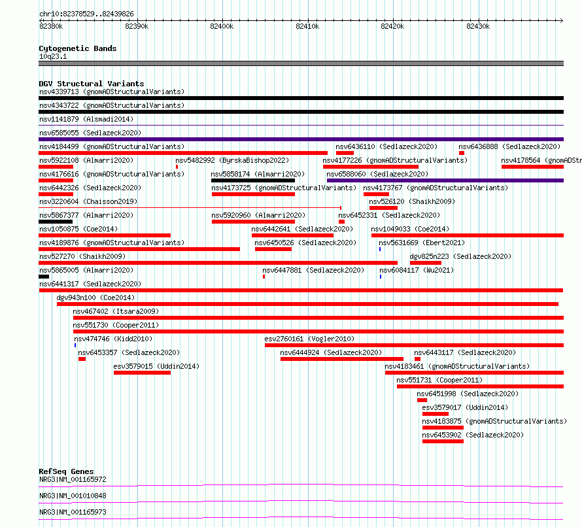
Task: Click nsv1050875 (Coe2014) label
Action: (x=78, y=229)
